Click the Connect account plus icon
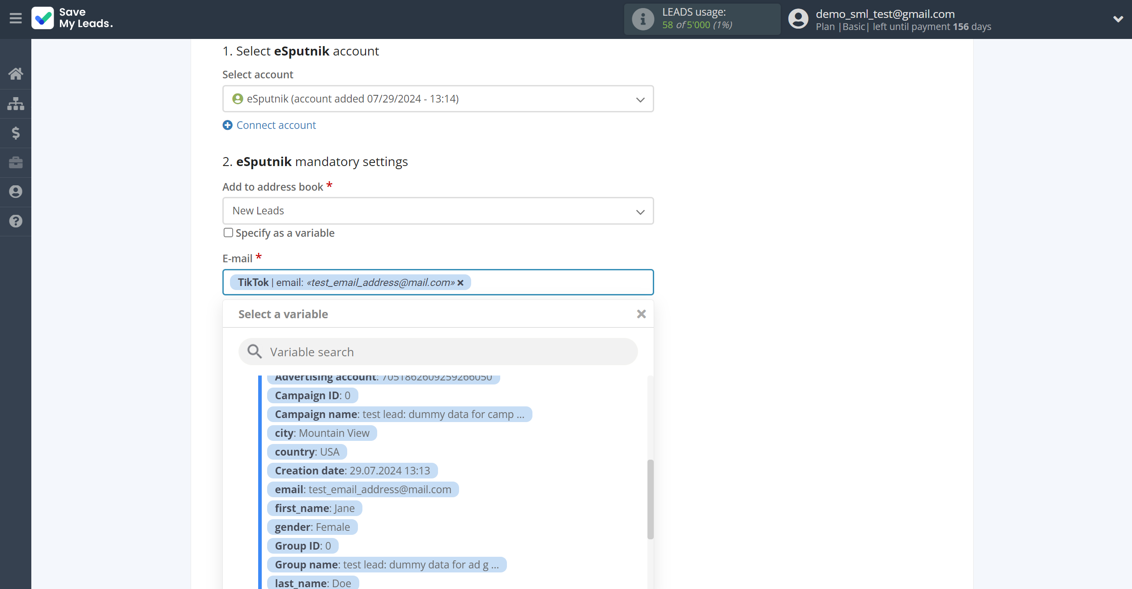The width and height of the screenshot is (1132, 589). click(x=227, y=125)
